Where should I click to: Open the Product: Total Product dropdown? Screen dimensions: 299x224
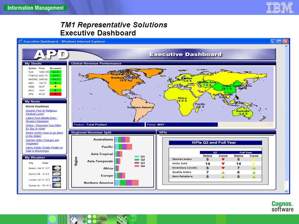click(x=108, y=124)
